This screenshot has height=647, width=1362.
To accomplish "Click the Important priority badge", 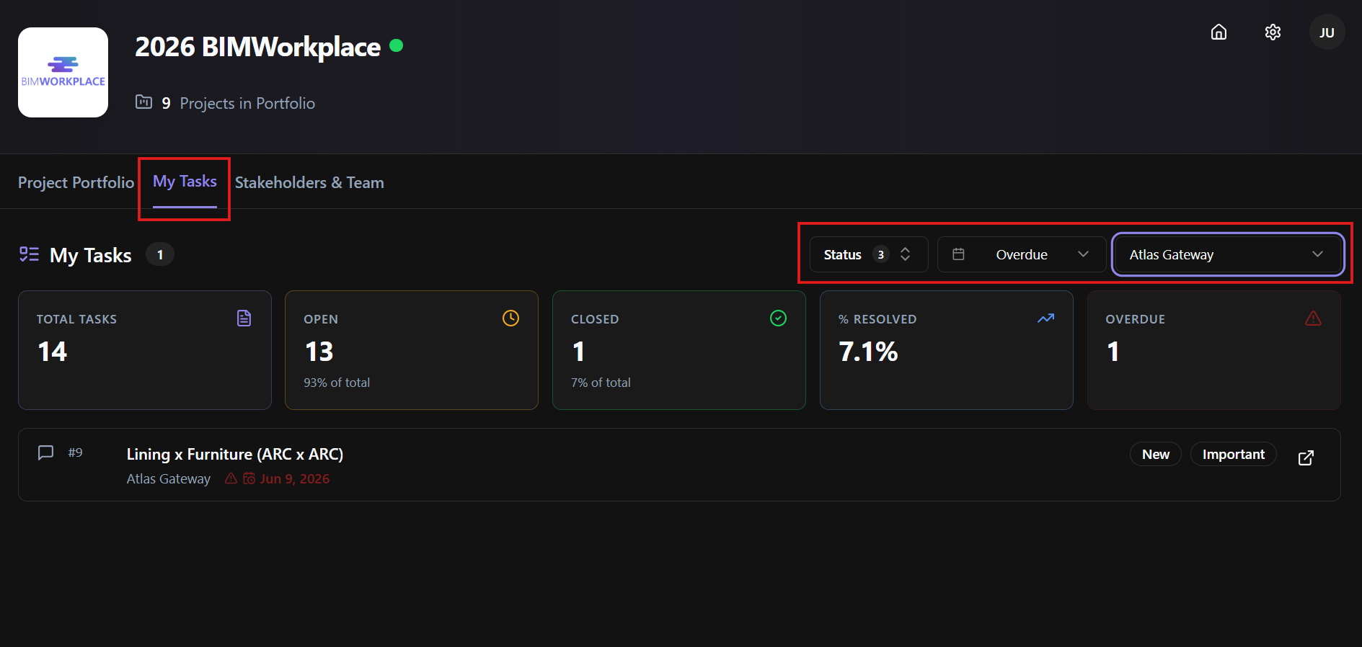I will (1233, 454).
